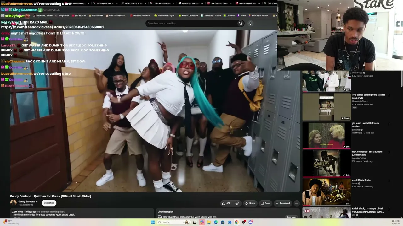Screen dimensions: 403x226
Task: Open options for Joe Official Trailer
Action: click(389, 181)
